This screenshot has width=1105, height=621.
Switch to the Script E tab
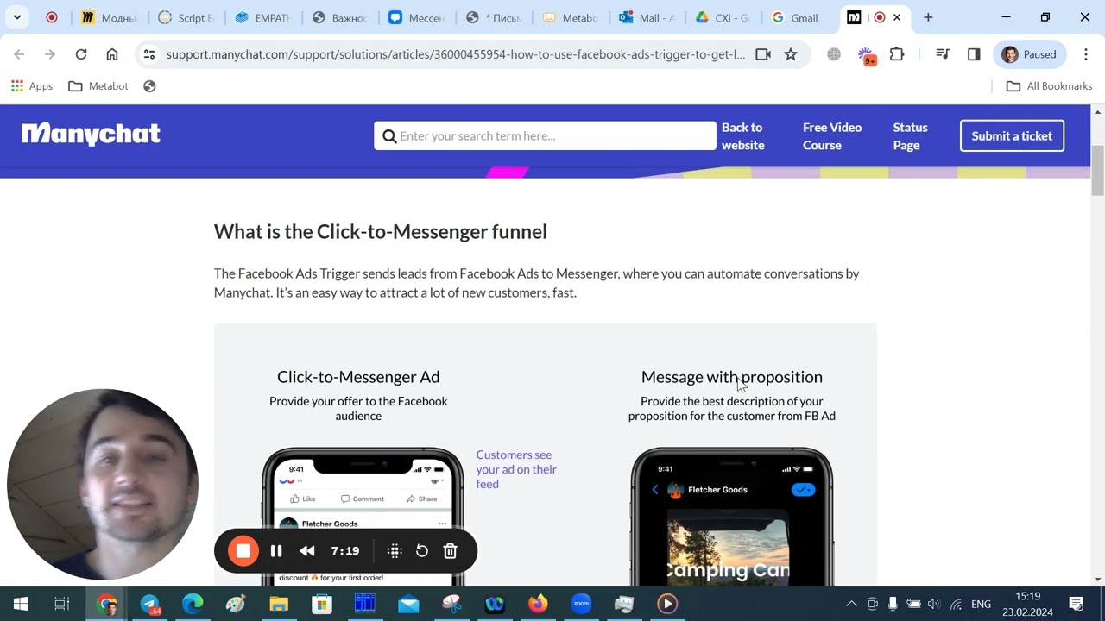pos(186,17)
